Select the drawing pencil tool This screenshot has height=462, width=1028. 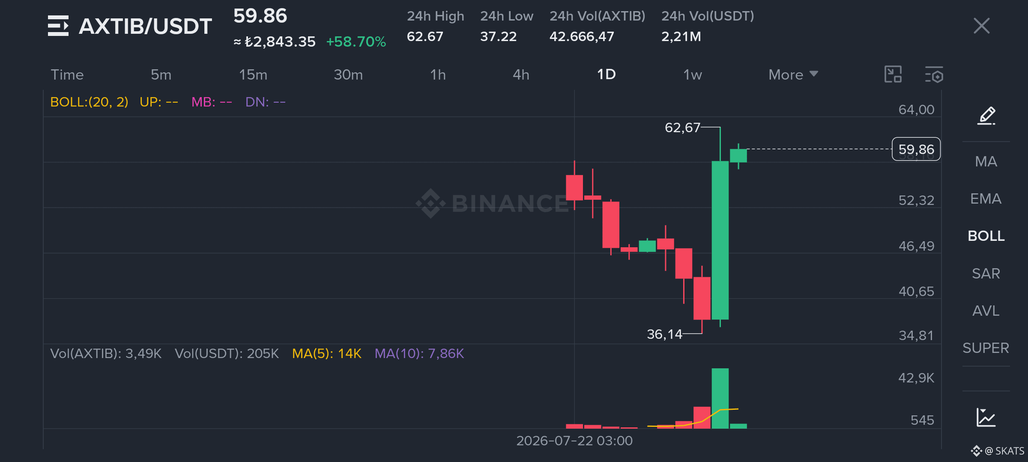[986, 115]
